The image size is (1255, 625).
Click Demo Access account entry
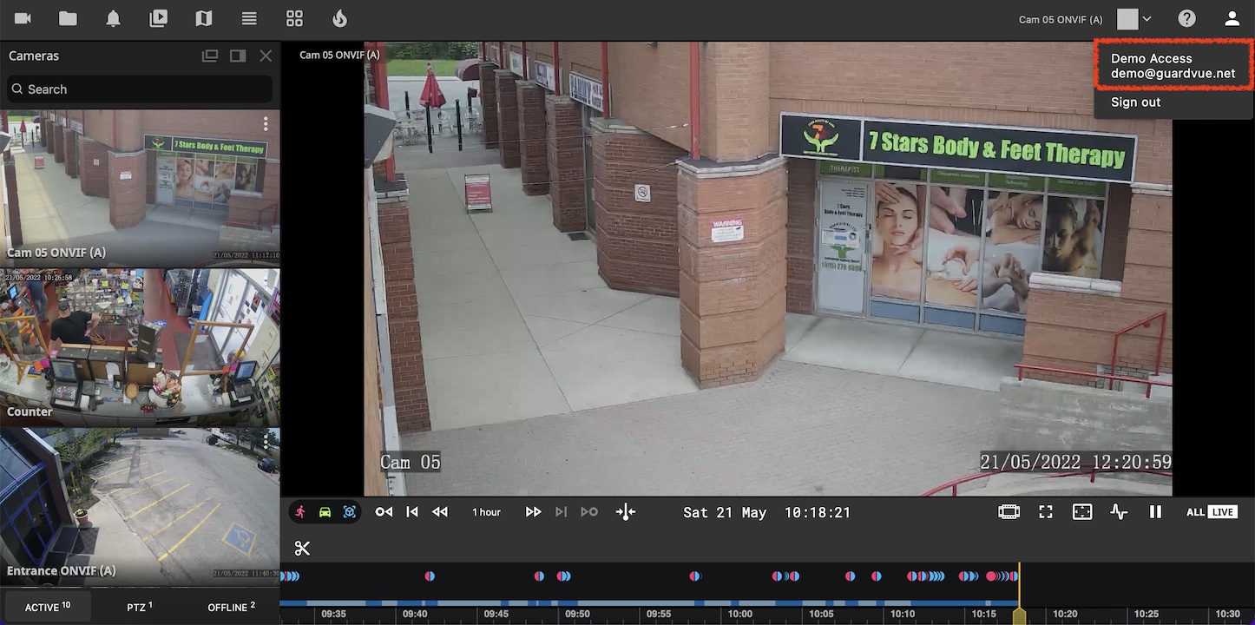point(1173,66)
